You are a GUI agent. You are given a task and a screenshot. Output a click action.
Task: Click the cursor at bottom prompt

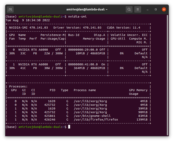(69, 127)
